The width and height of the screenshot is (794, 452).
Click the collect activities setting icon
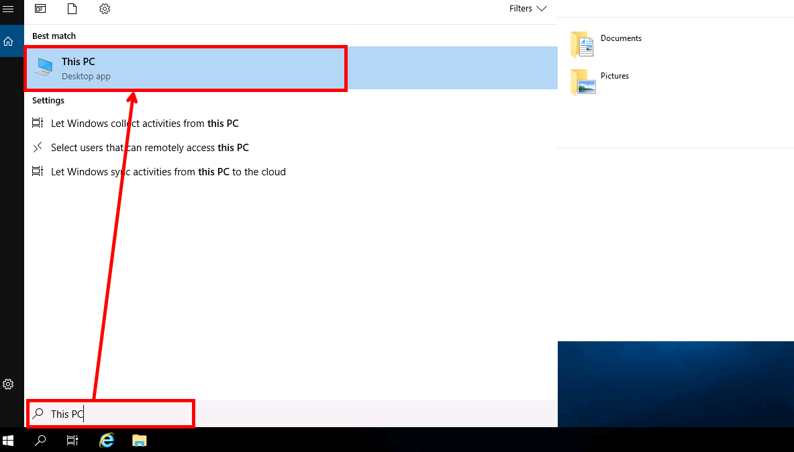pyautogui.click(x=38, y=123)
